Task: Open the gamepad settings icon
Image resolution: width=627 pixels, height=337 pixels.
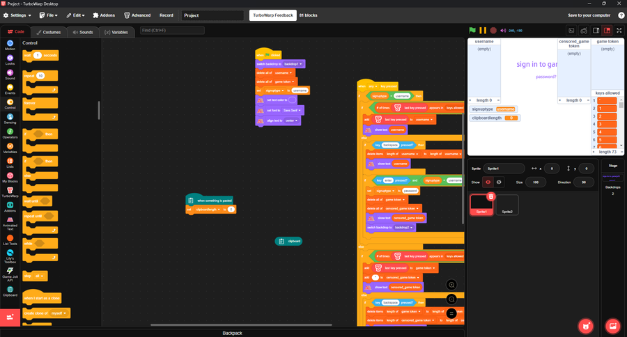Action: (x=584, y=31)
